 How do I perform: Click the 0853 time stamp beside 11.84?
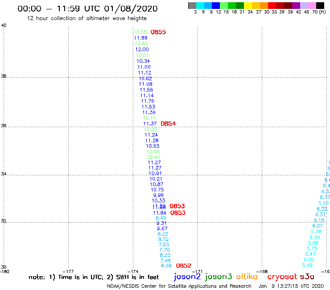tap(177, 213)
